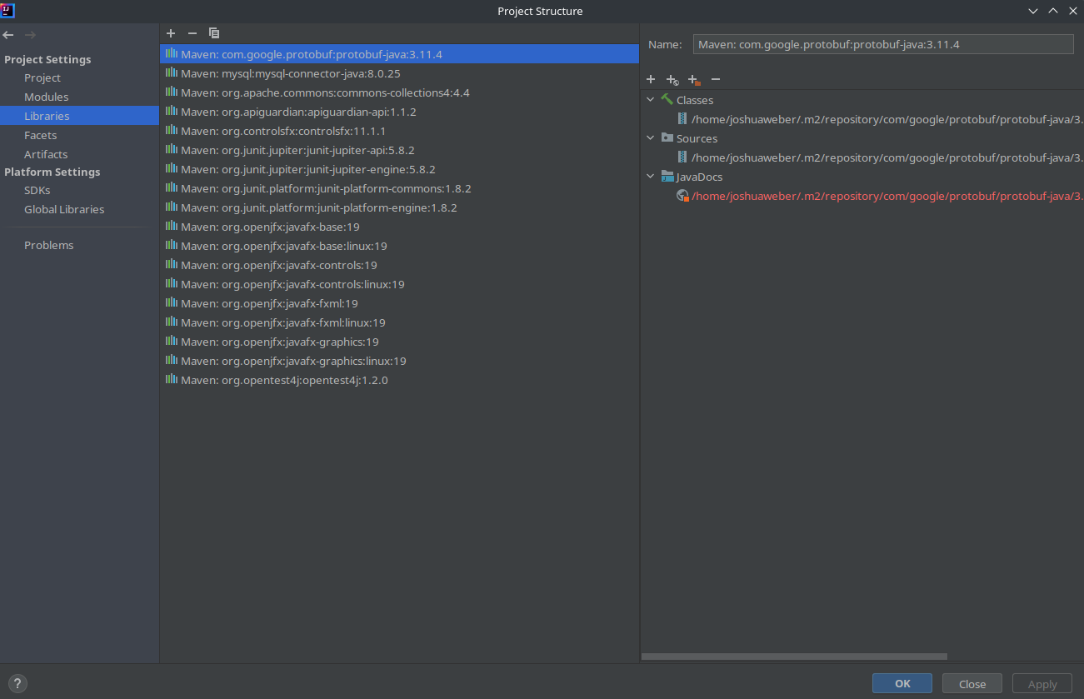Viewport: 1084px width, 699px height.
Task: Click the IntelliJ icon in the title bar
Action: [8, 10]
